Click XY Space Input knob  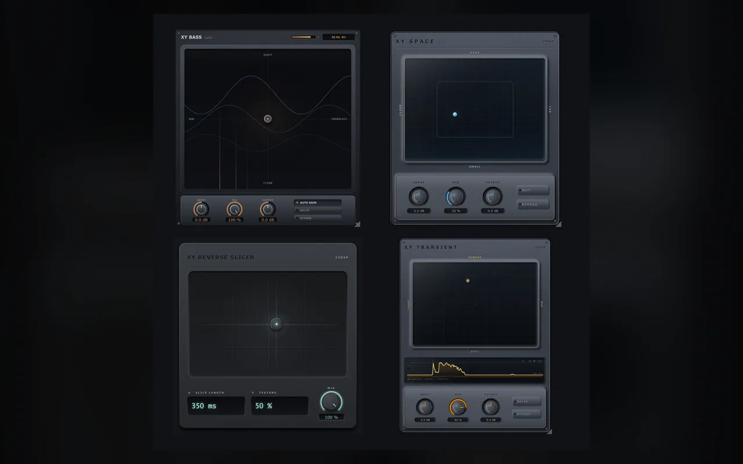click(x=419, y=197)
